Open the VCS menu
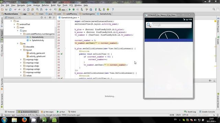Image resolution: width=220 pixels, height=123 pixels. [71, 5]
